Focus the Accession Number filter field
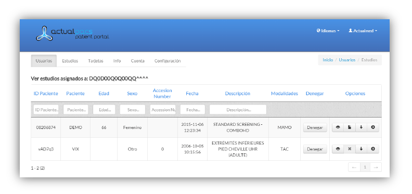412x194 pixels. coord(163,110)
